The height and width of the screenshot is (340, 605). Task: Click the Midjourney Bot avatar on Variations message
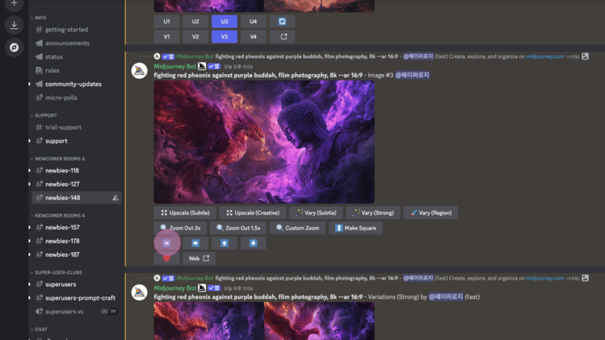point(139,292)
